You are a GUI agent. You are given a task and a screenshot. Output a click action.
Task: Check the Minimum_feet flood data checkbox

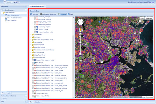(33, 81)
